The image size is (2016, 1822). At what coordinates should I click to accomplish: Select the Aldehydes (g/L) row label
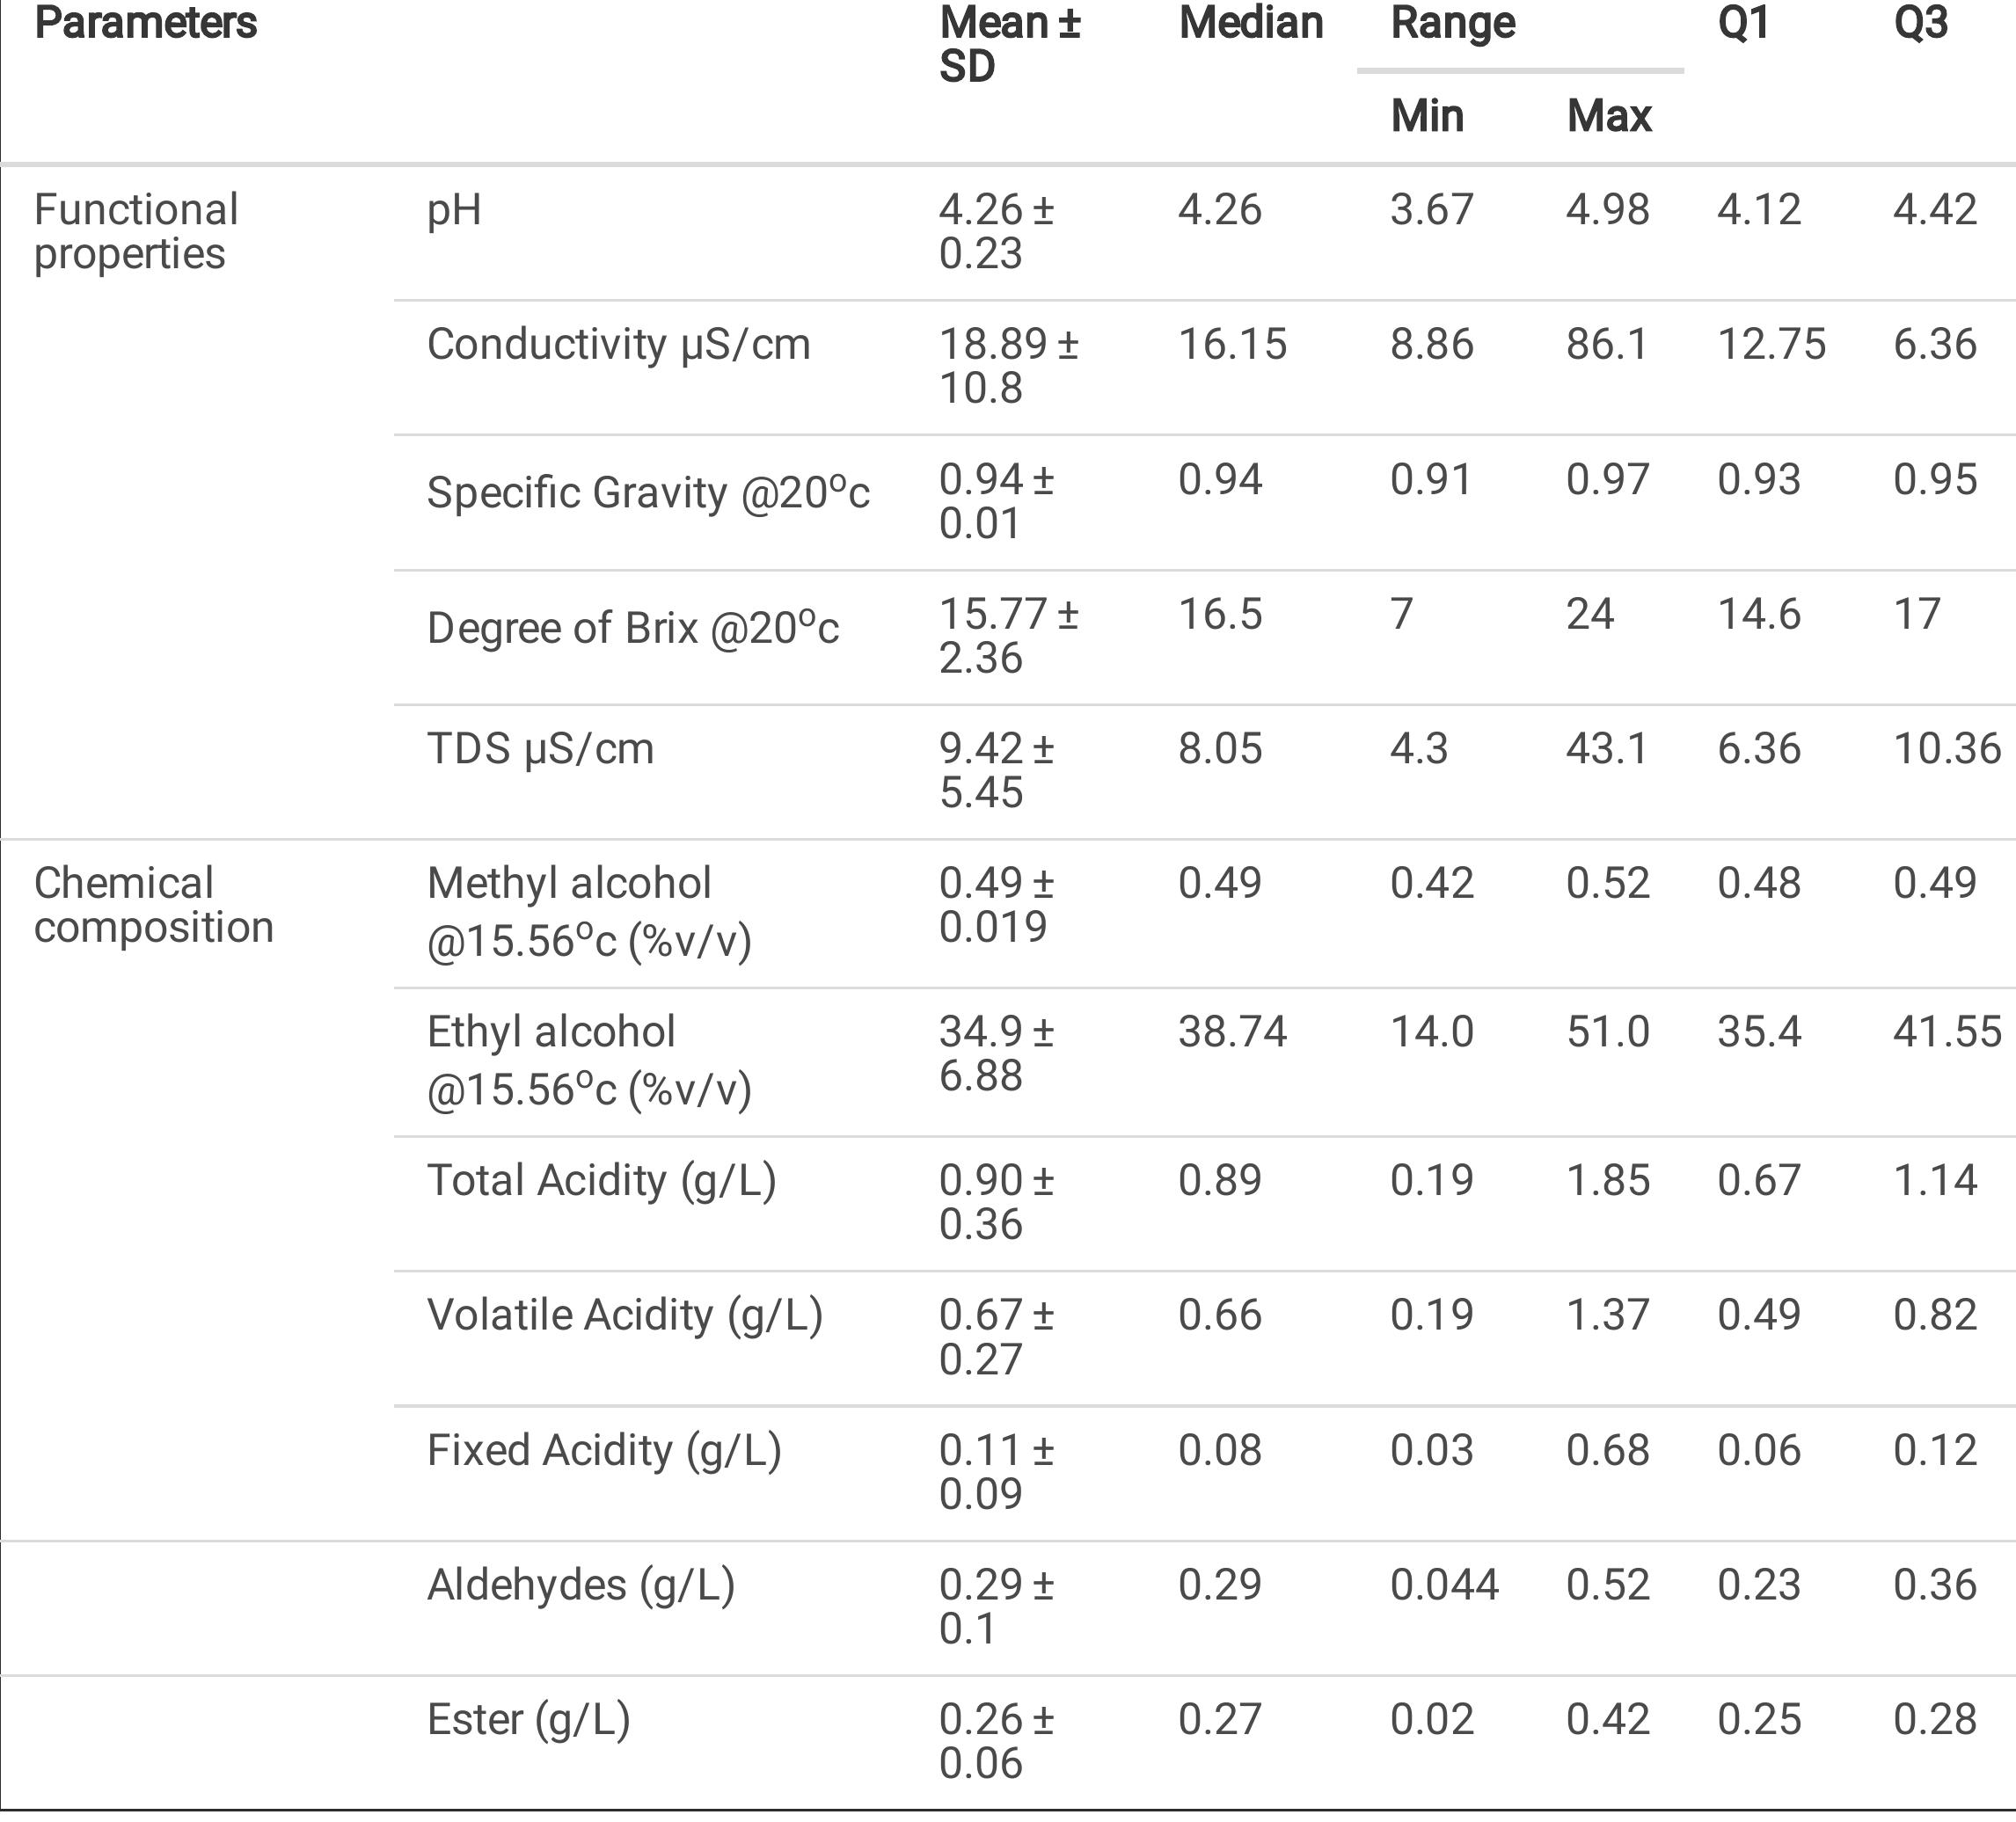tap(580, 1586)
